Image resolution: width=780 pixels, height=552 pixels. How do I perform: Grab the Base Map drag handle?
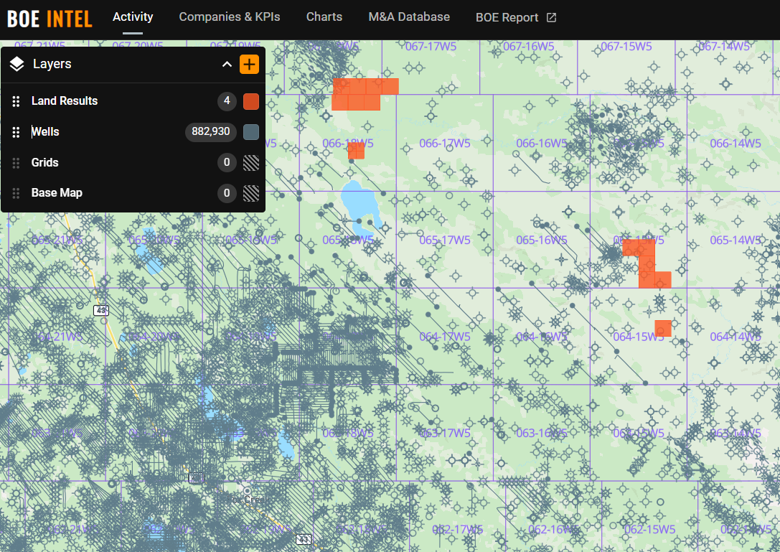pyautogui.click(x=16, y=193)
